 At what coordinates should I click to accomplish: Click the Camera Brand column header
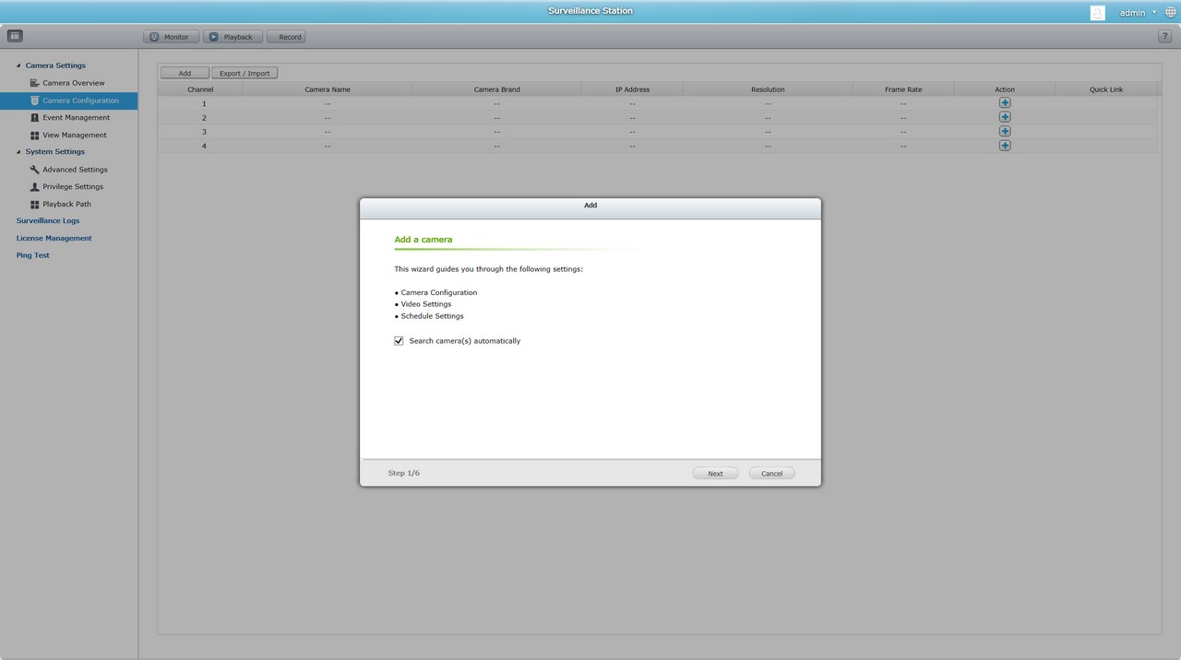click(496, 89)
